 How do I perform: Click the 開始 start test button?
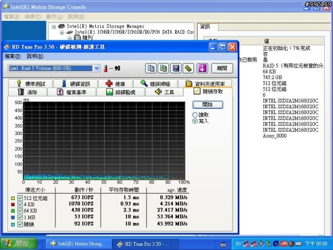point(208,104)
